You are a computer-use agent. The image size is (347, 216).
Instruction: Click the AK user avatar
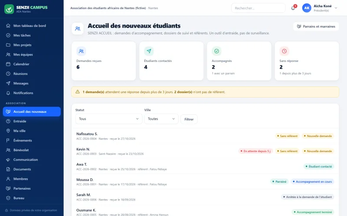point(307,8)
